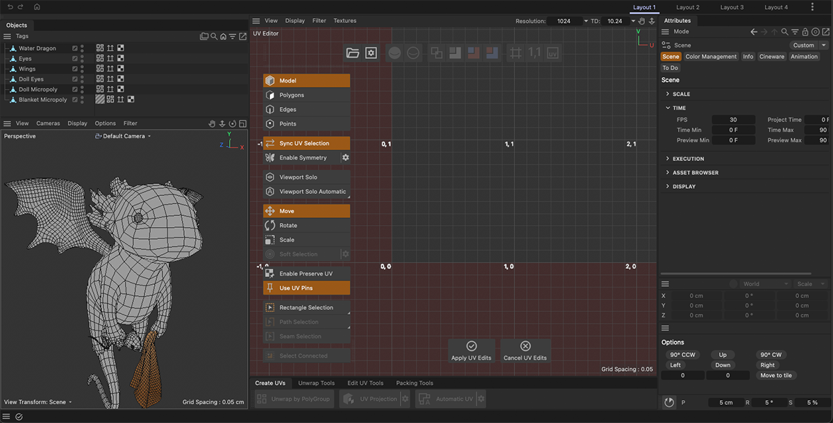Screen dimensions: 833x423
Task: Click the home icon in the top bar
Action: coord(37,6)
